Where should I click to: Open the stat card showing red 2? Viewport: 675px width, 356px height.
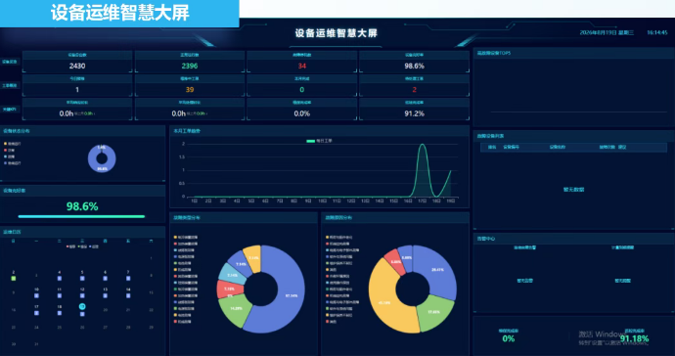tap(414, 86)
